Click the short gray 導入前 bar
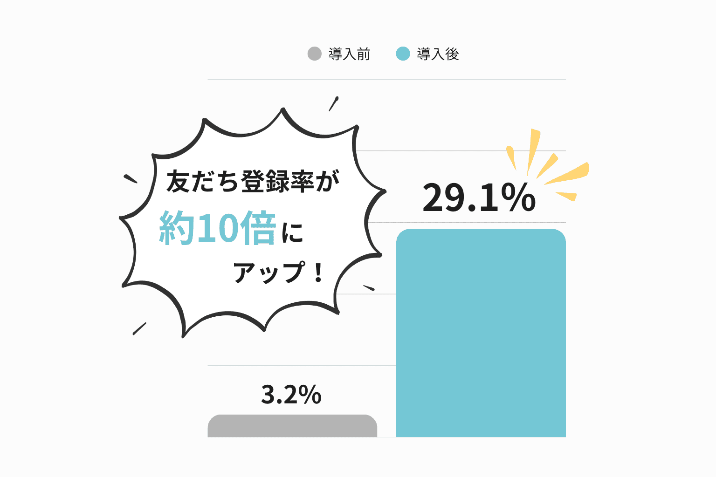Image resolution: width=716 pixels, height=477 pixels. pyautogui.click(x=292, y=426)
